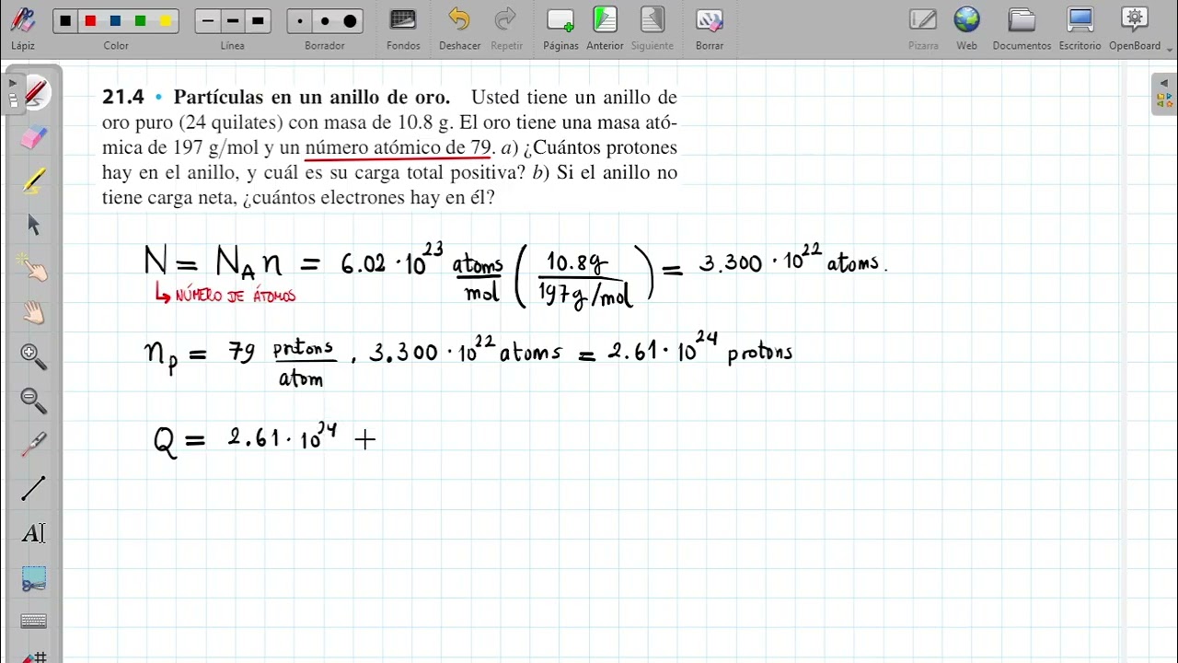The image size is (1178, 663).
Task: Select the smallest eraser size
Action: (x=300, y=21)
